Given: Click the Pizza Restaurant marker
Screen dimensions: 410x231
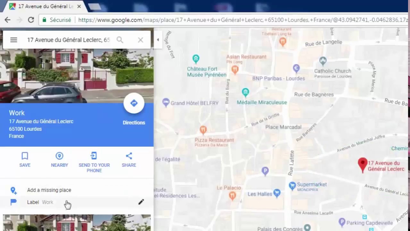Looking at the screenshot, I should click(203, 130).
